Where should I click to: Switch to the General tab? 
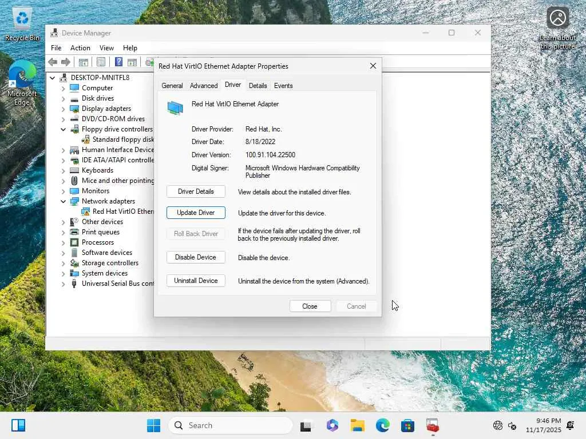[172, 86]
